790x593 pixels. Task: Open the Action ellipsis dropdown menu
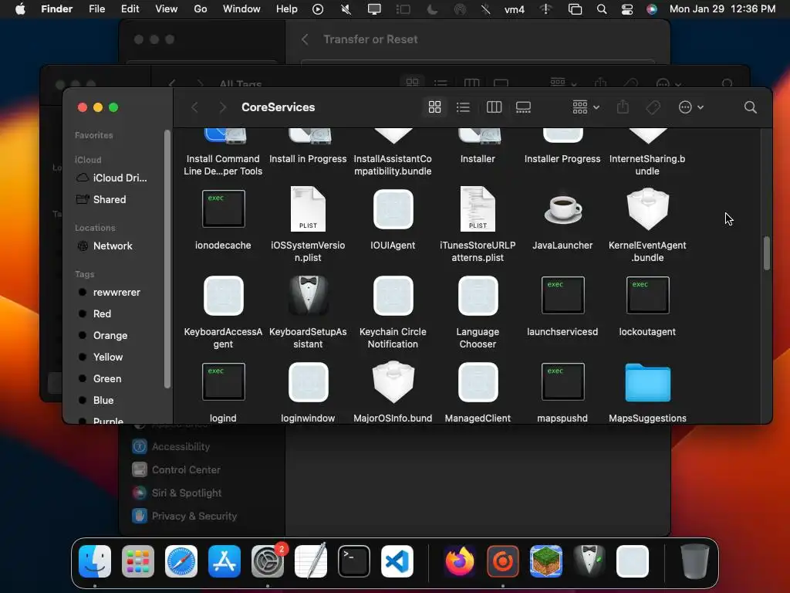pyautogui.click(x=690, y=107)
